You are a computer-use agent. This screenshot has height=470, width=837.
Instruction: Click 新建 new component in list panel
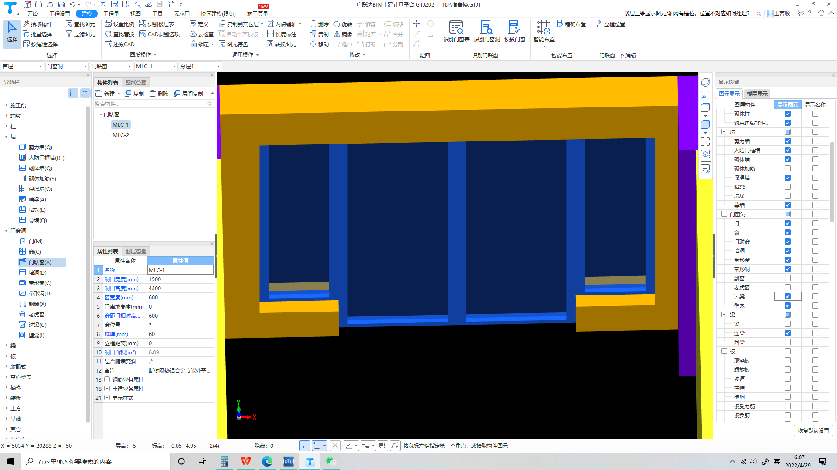coord(105,94)
